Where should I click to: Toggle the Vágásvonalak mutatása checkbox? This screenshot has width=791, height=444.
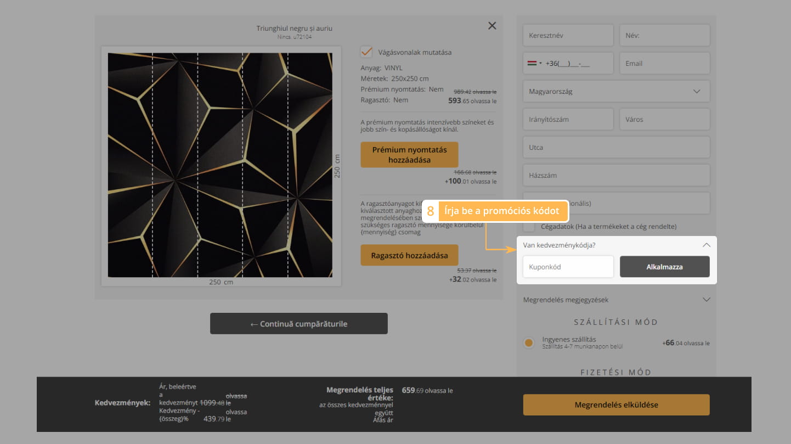point(366,52)
